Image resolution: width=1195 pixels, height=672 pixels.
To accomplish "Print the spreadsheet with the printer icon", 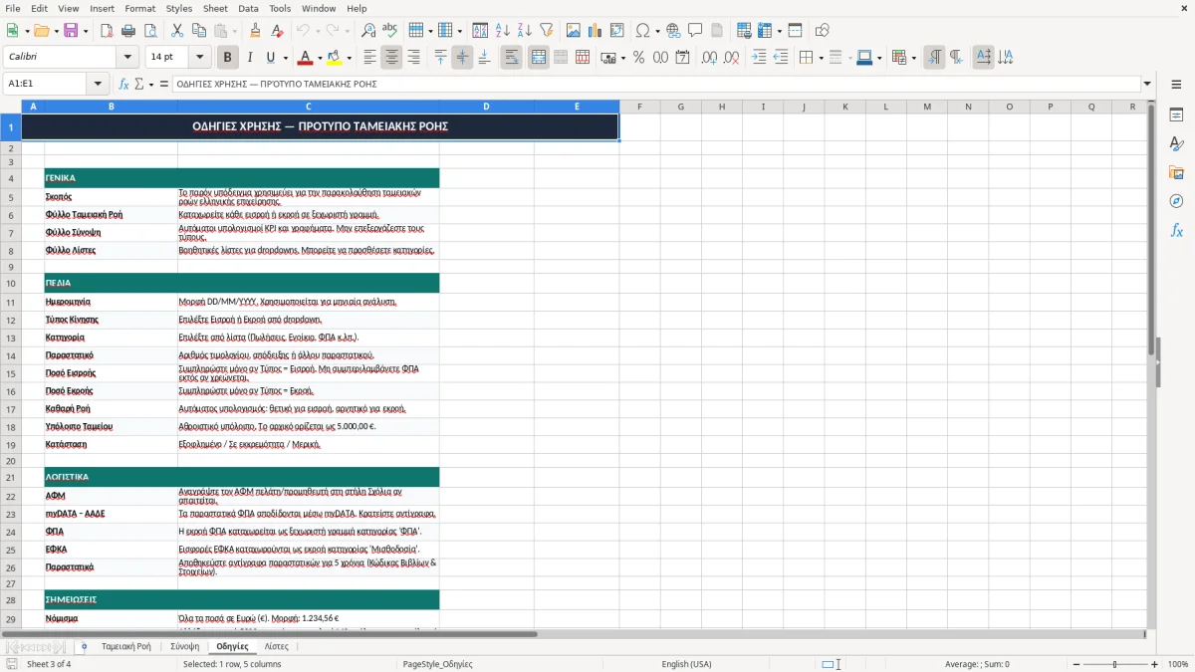I will click(x=128, y=31).
